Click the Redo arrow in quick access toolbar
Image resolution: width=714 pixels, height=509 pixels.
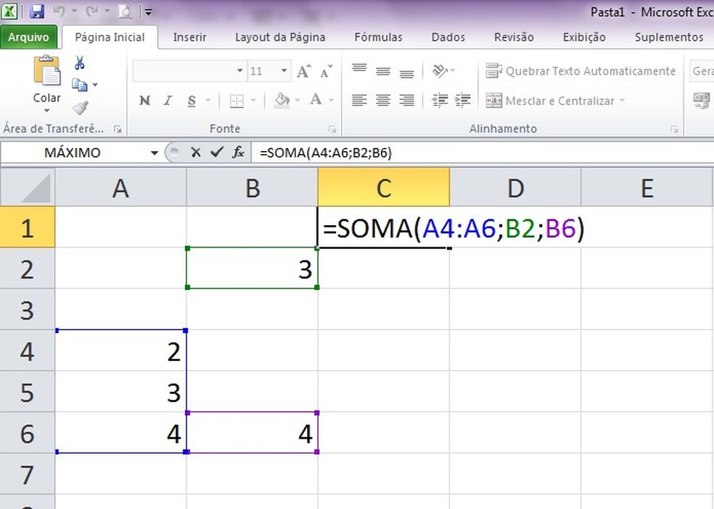(91, 10)
